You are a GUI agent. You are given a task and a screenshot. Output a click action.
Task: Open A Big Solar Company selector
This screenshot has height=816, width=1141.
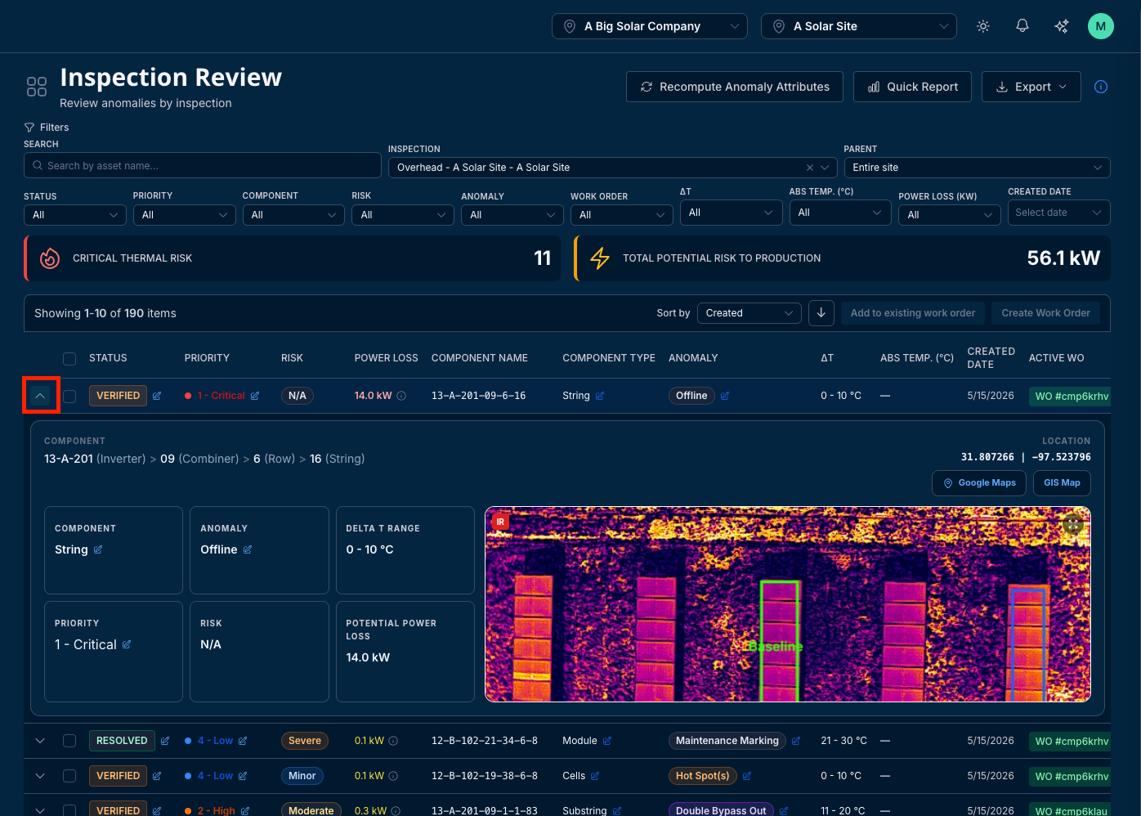point(650,26)
